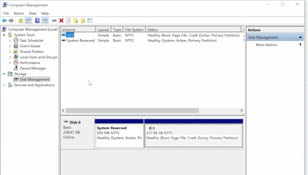Open the View menu
This screenshot has width=308, height=175.
point(33,13)
